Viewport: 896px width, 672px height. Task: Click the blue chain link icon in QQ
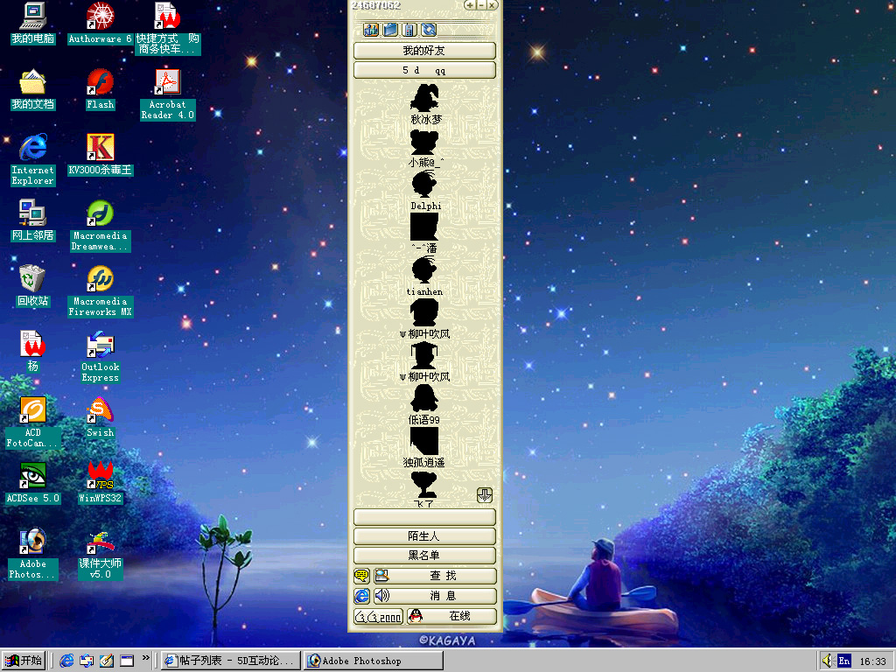coord(429,30)
